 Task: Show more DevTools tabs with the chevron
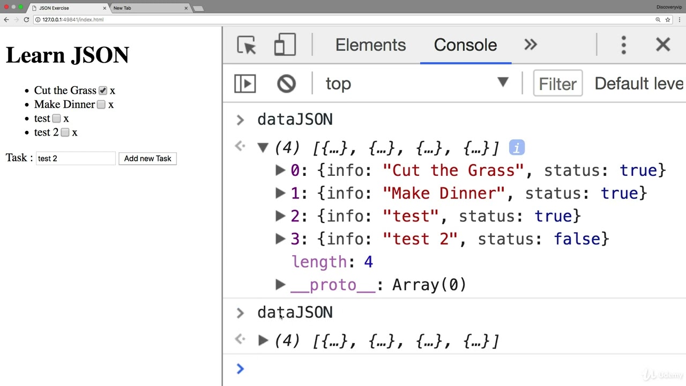(530, 45)
